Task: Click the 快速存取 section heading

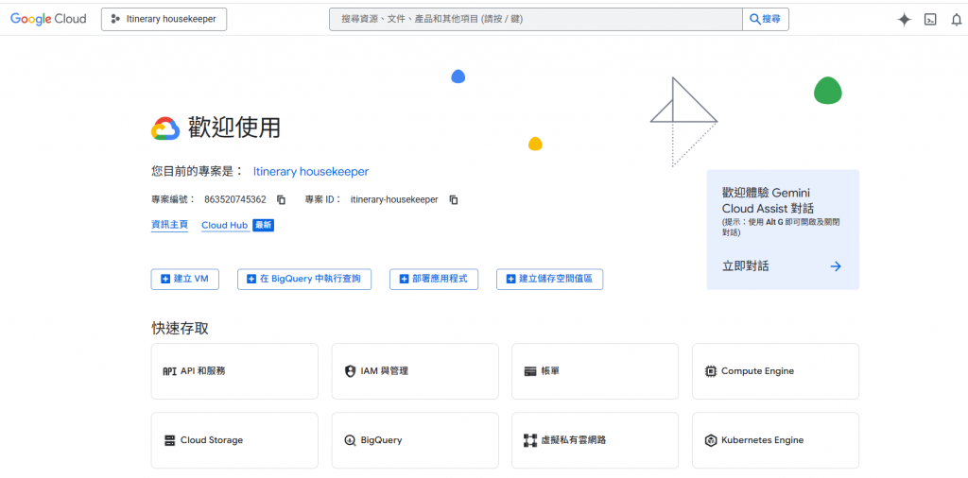Action: pyautogui.click(x=181, y=328)
